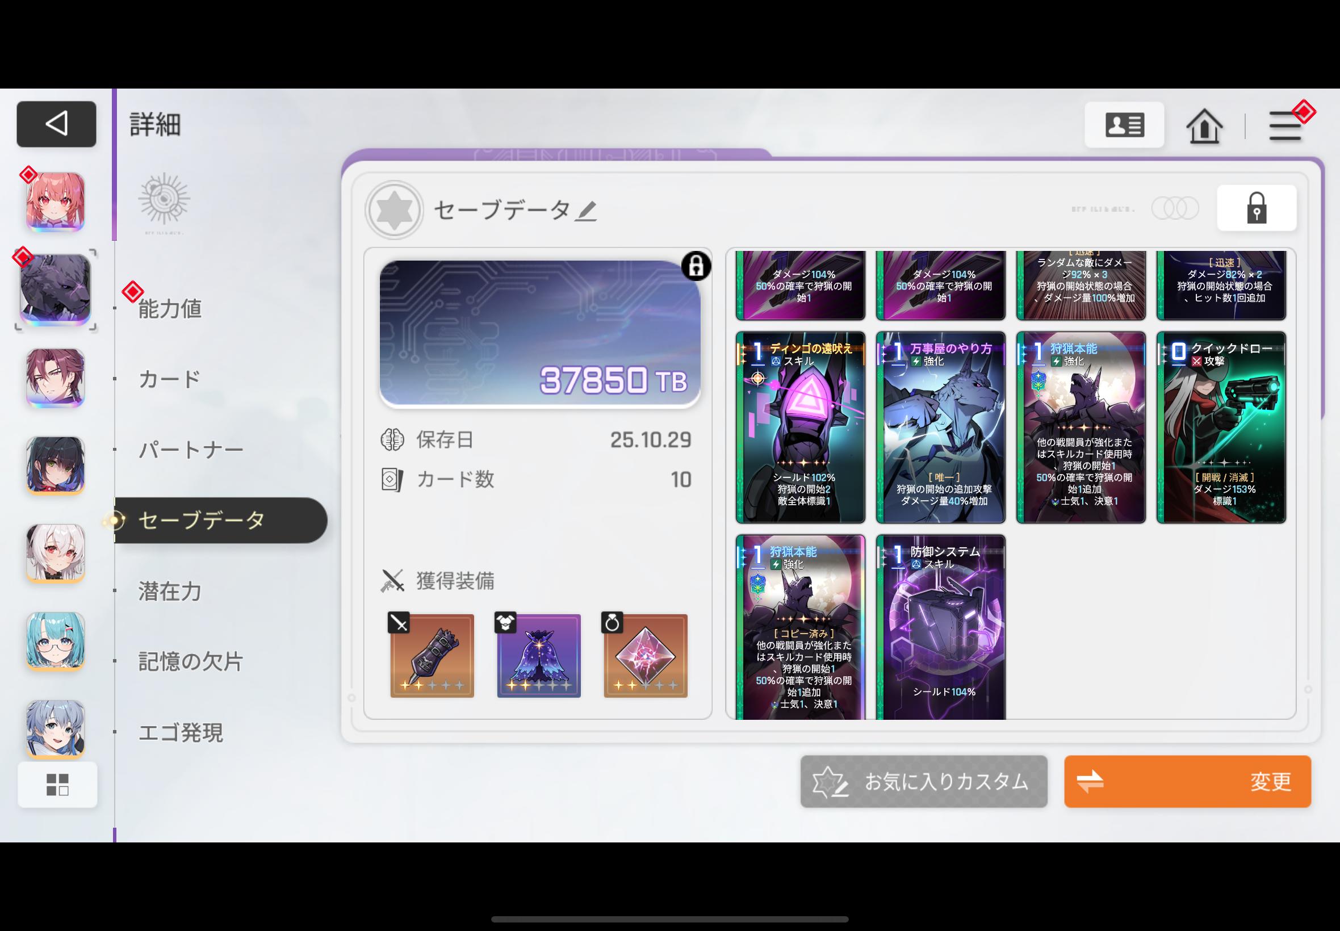Select the クイックドロー attack card
The image size is (1340, 931).
pos(1221,427)
